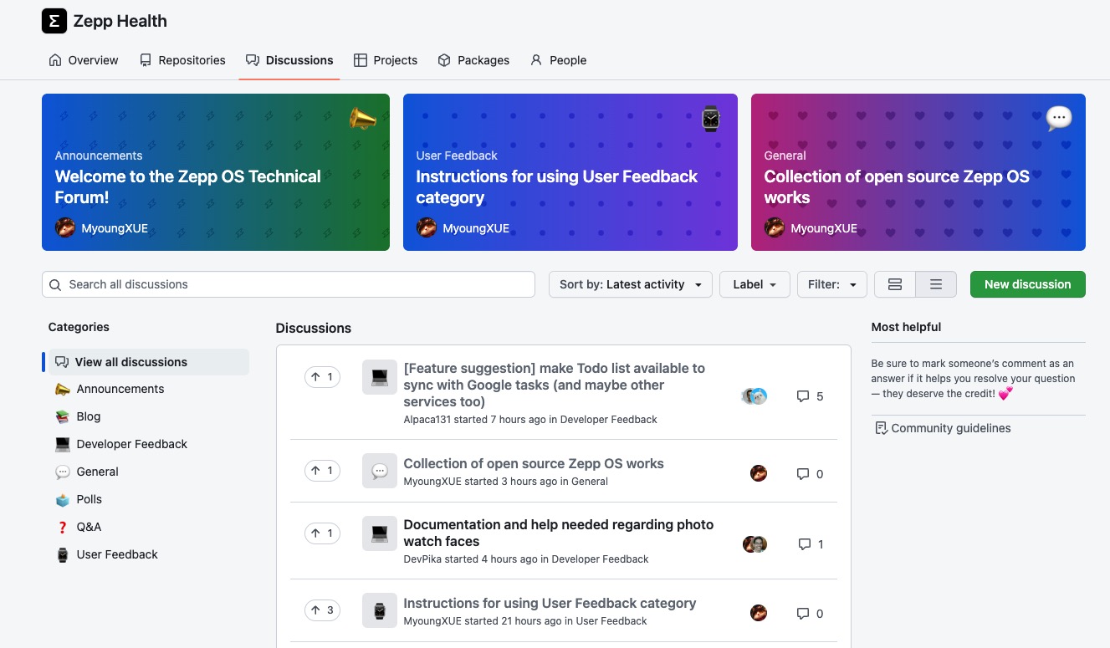Image resolution: width=1110 pixels, height=648 pixels.
Task: Click the Developer Feedback laptop icon
Action: (x=63, y=444)
